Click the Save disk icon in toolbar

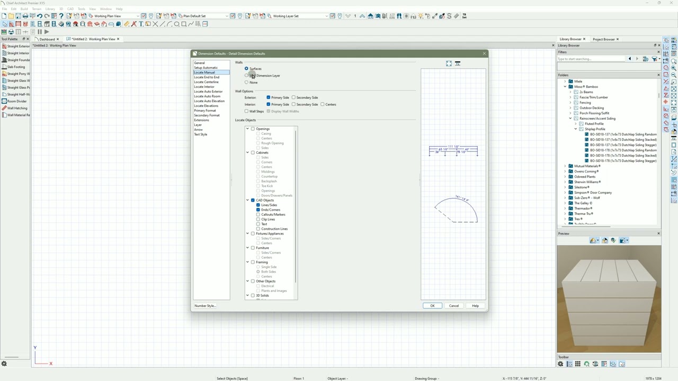tap(18, 16)
